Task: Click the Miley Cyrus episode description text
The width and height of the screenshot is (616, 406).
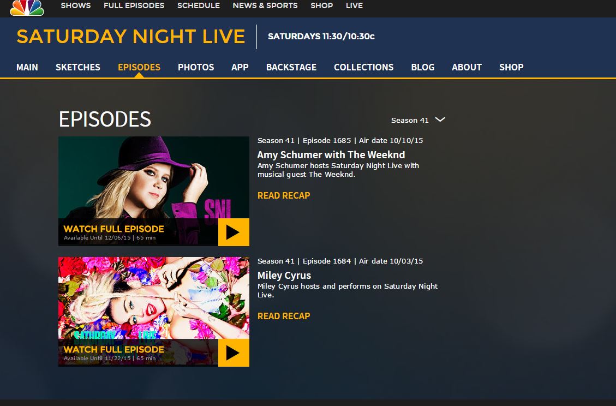Action: coord(348,290)
